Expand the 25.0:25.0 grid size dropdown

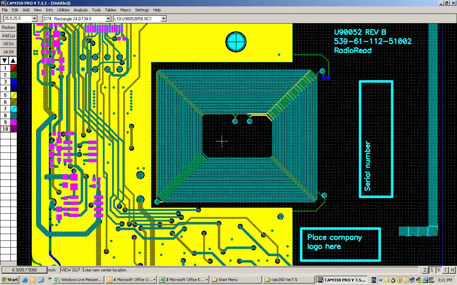click(35, 19)
